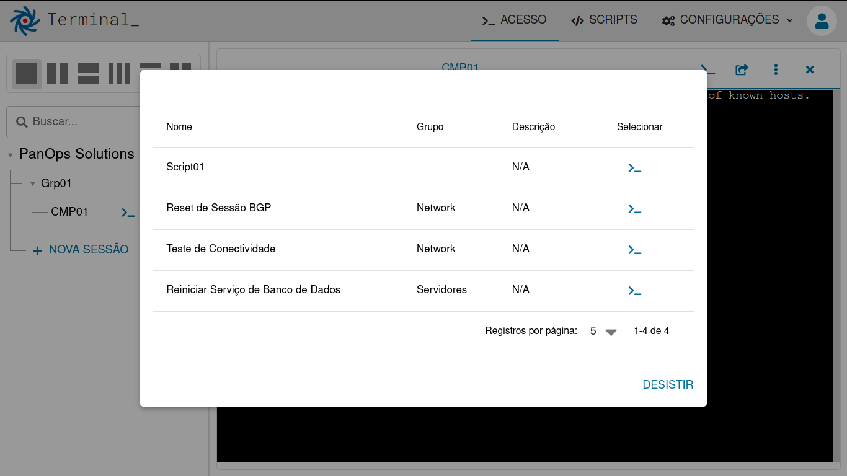Select the Reset de Sessão BGP script icon
This screenshot has width=847, height=476.
[634, 209]
